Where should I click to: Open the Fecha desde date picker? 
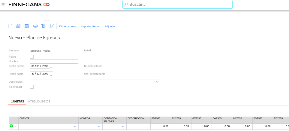click(x=51, y=68)
